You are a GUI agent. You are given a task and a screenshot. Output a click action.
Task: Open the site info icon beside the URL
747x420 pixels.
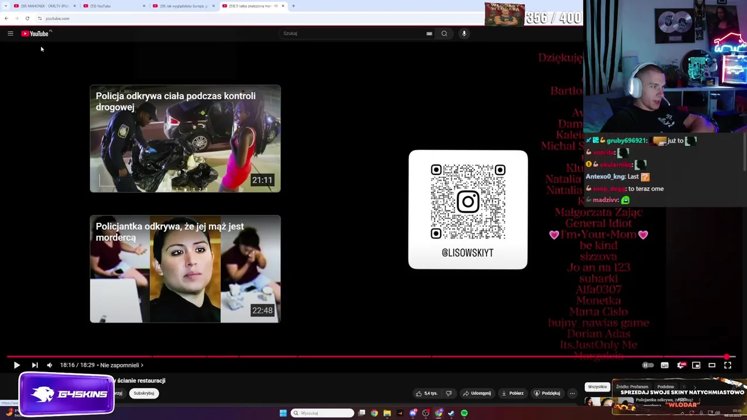(40, 18)
